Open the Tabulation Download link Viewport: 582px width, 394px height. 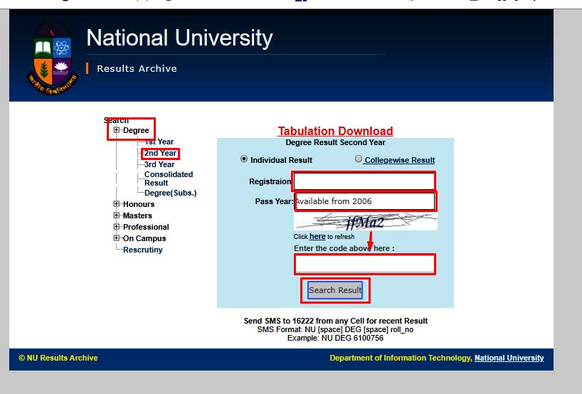pos(336,131)
